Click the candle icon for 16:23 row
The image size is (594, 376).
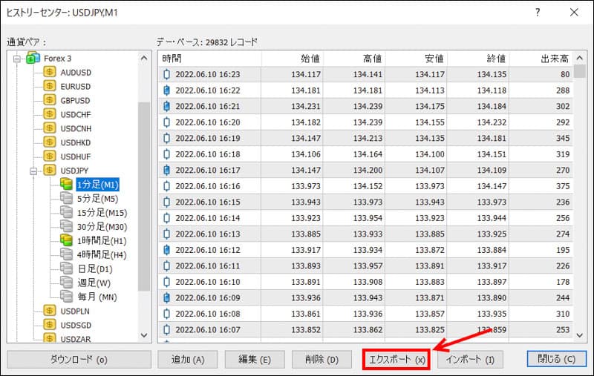167,74
